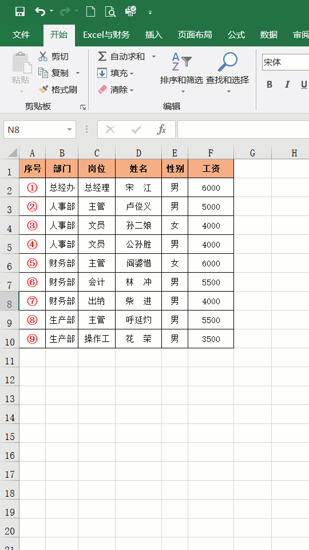Toggle Italic formatting button
Viewport: 309px width, 550px height.
tap(287, 84)
